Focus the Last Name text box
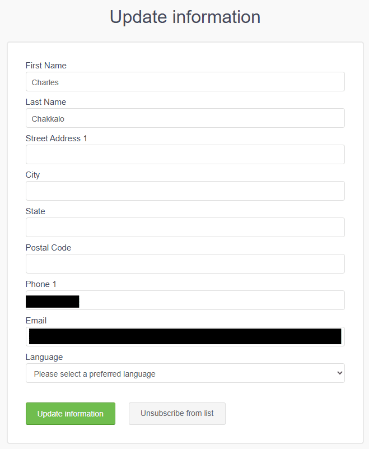Viewport: 369px width, 449px height. pos(185,118)
